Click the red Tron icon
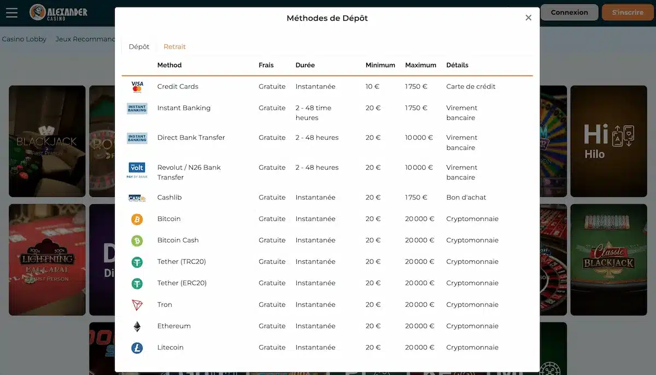Screen dimensions: 656x375 [137, 305]
